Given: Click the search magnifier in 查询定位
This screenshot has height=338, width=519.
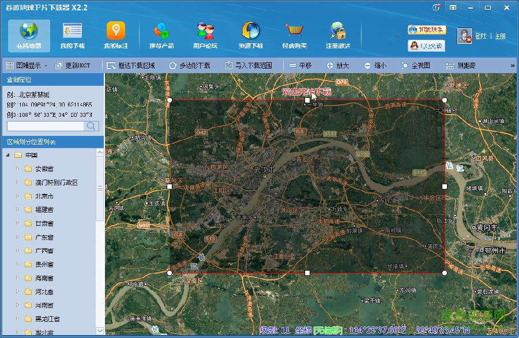Looking at the screenshot, I should 91,126.
